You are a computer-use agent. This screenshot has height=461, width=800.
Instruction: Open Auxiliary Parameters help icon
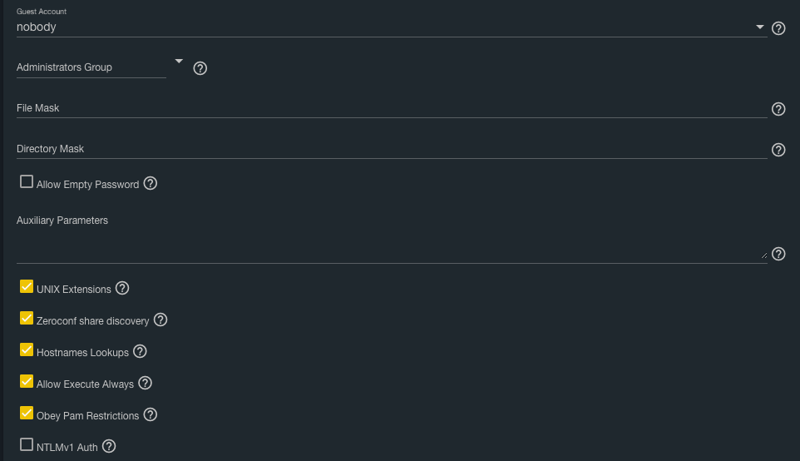click(778, 254)
